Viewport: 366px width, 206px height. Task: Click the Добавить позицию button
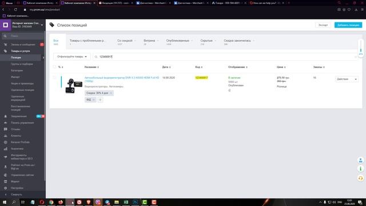tap(348, 25)
